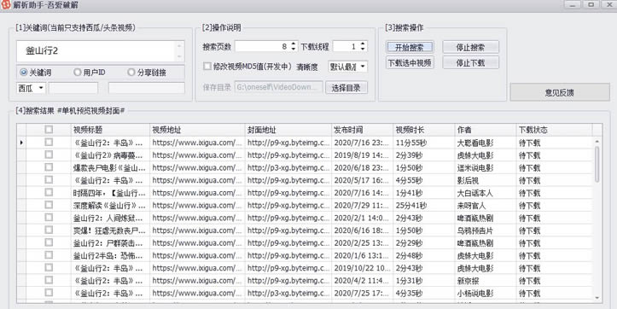Viewport: 617px width, 309px height.
Task: Toggle the 修改视频MD5值 checkbox
Action: (x=207, y=67)
